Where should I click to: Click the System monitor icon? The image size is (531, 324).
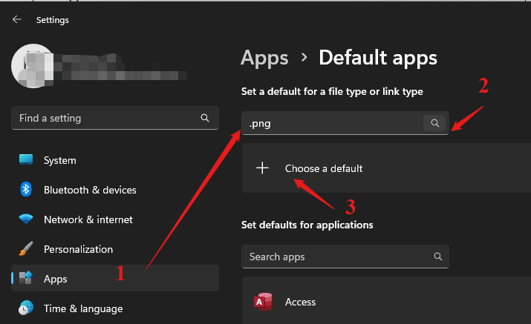[26, 159]
